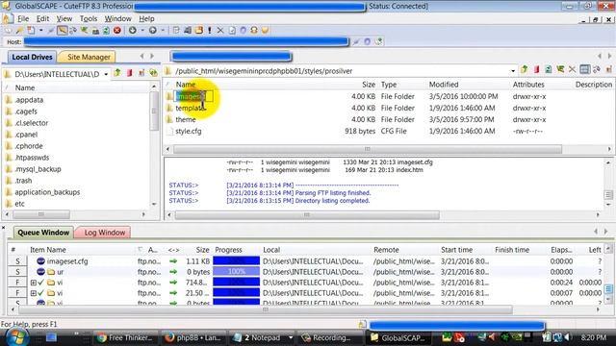
Task: Click the Up folder icon in local pane
Action: click(x=117, y=73)
